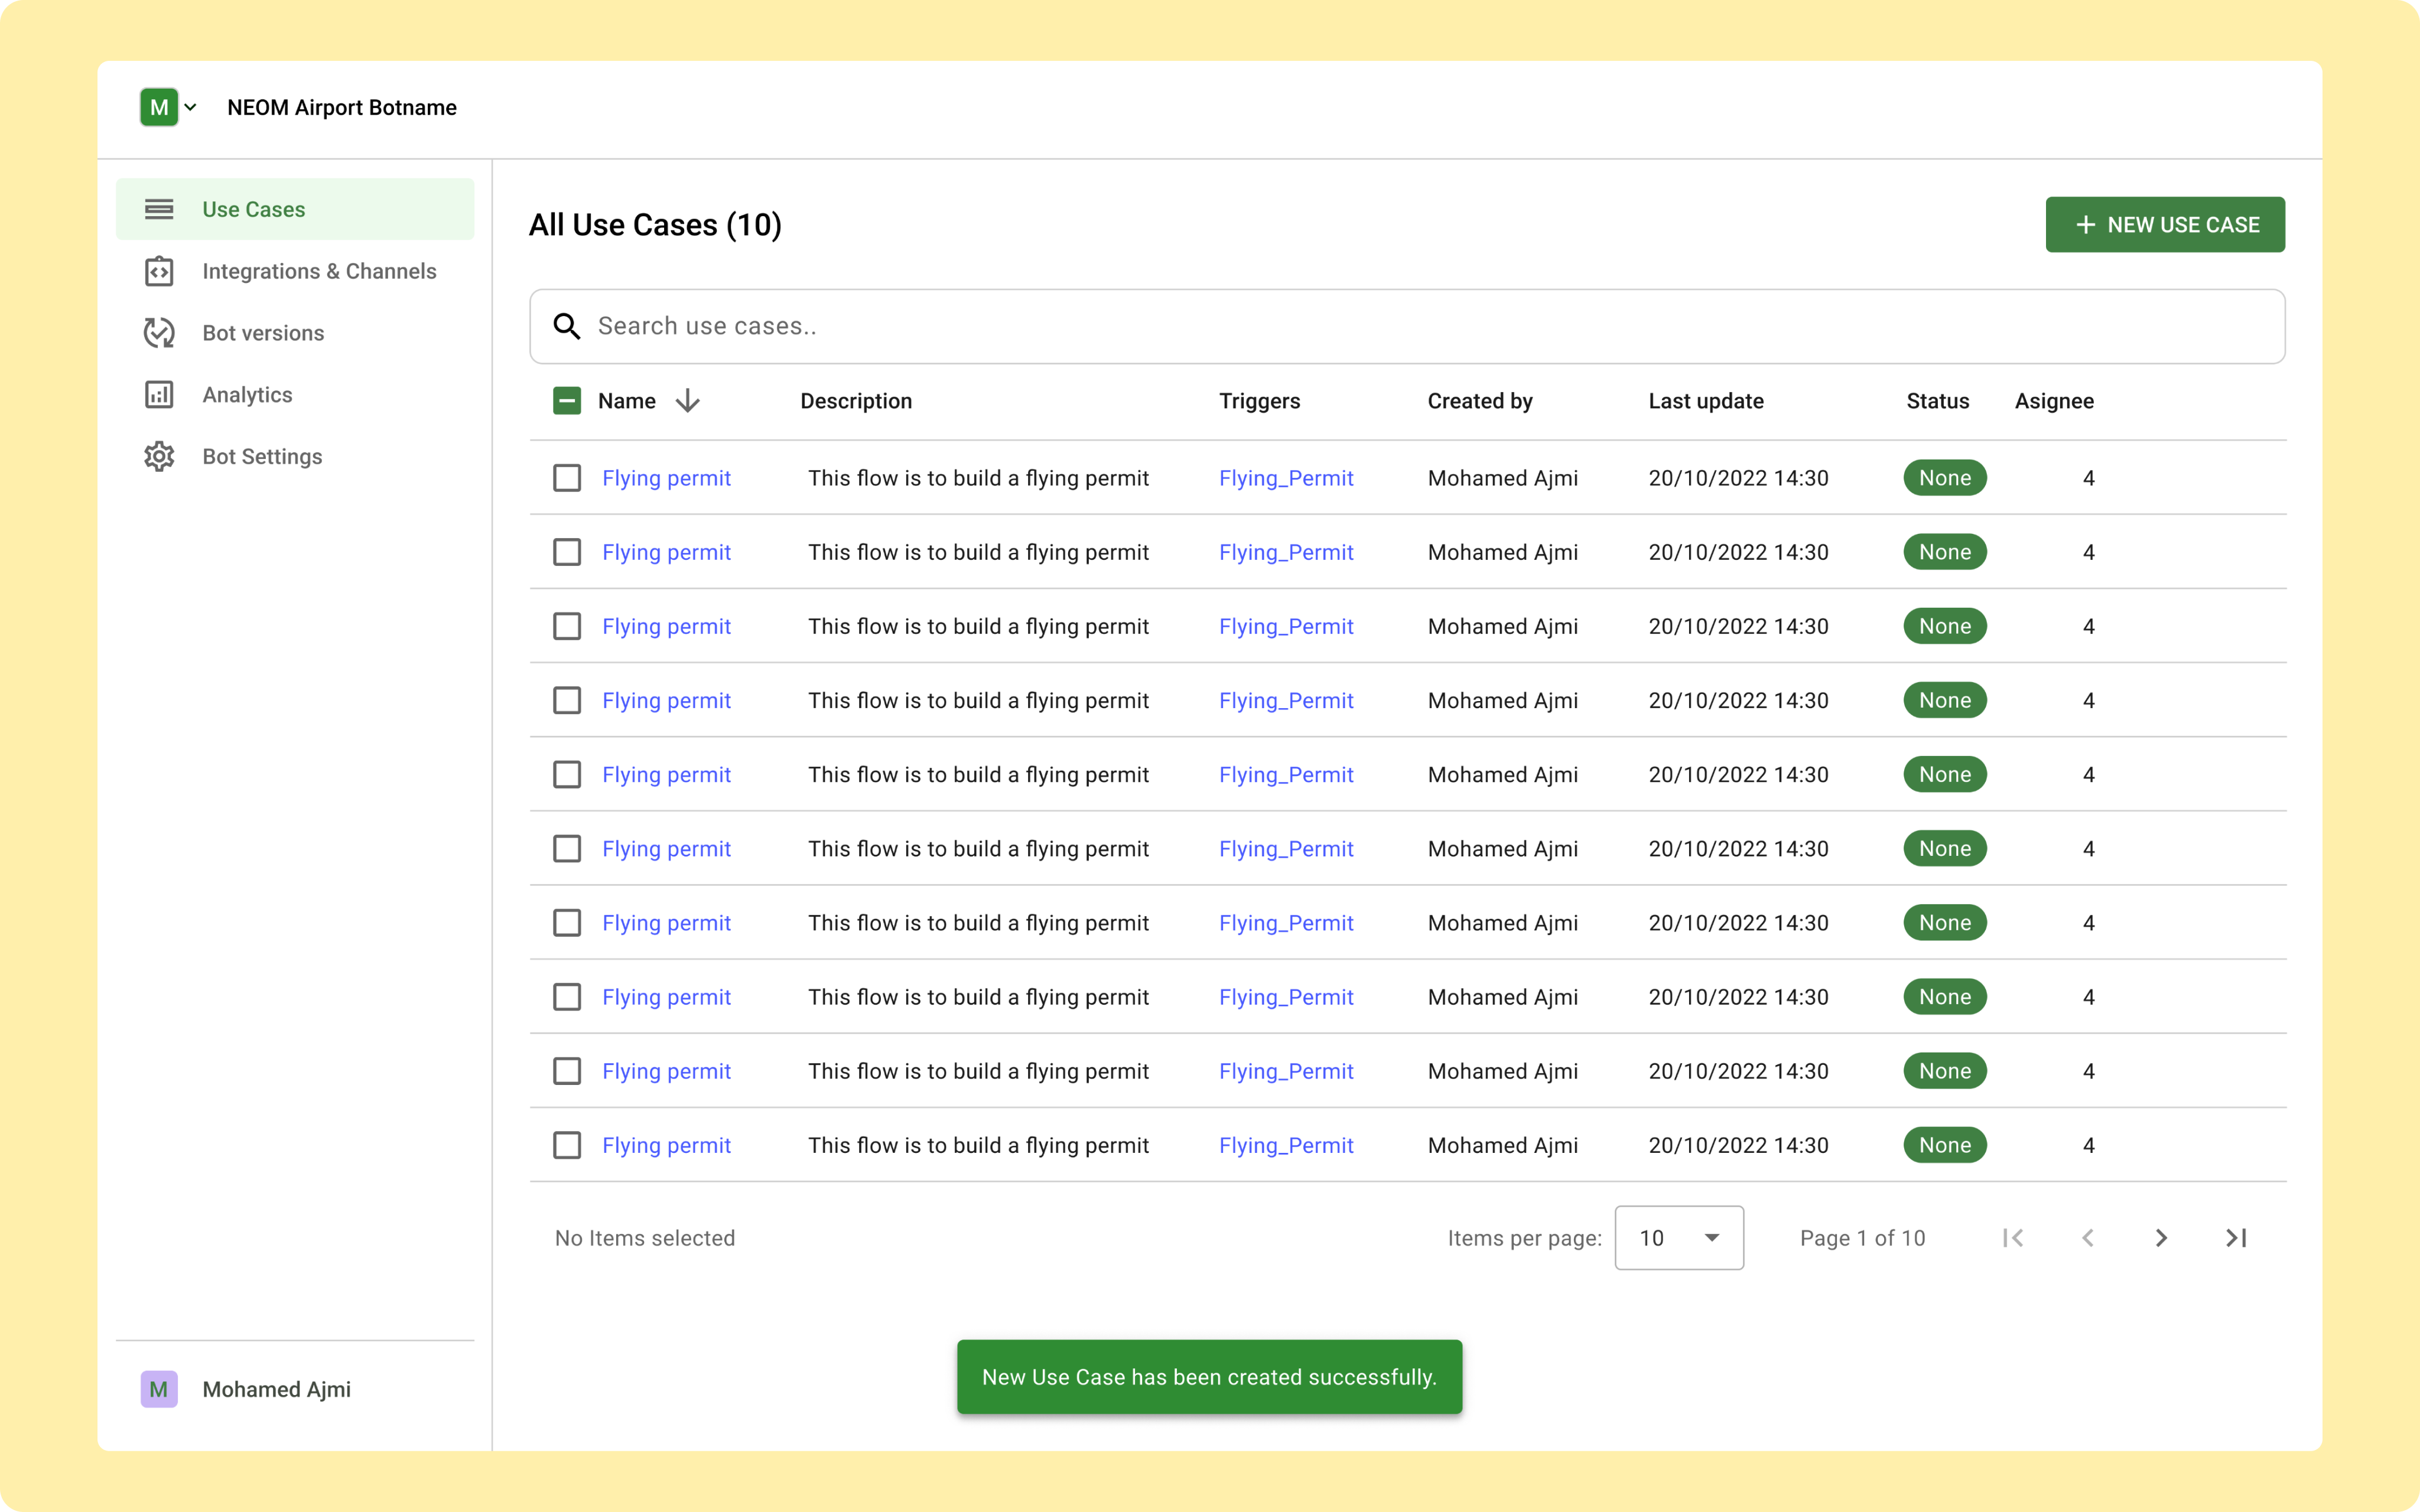The height and width of the screenshot is (1512, 2420).
Task: Select the last Flying permit row checkbox
Action: pyautogui.click(x=567, y=1145)
